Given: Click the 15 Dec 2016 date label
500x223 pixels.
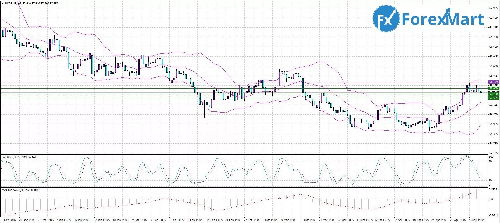Looking at the screenshot, I should click(8, 220).
